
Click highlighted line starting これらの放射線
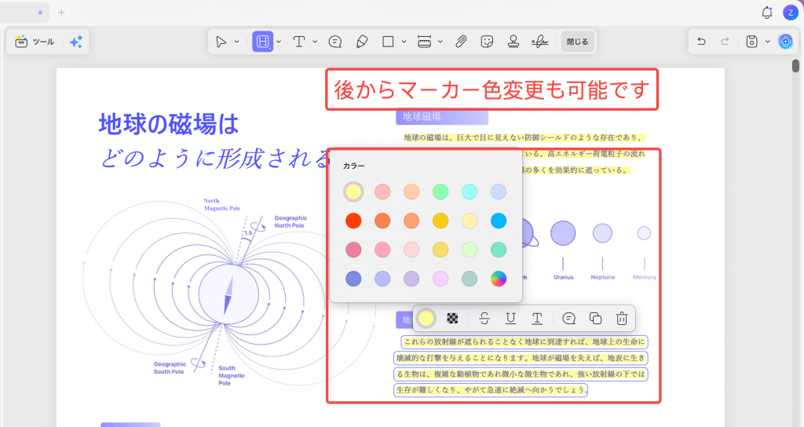[x=524, y=342]
